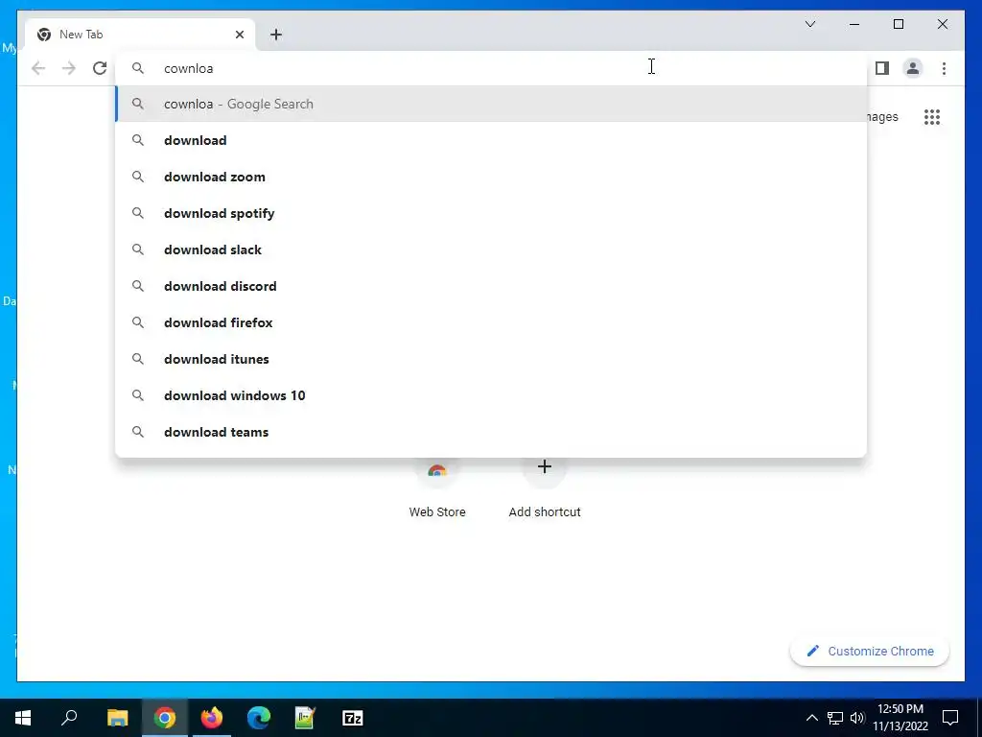Open the taskbar clock and date
The image size is (982, 737).
900,718
